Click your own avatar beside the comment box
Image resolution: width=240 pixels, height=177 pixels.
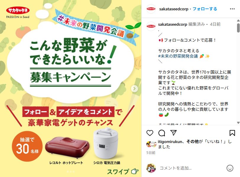coord(151,168)
